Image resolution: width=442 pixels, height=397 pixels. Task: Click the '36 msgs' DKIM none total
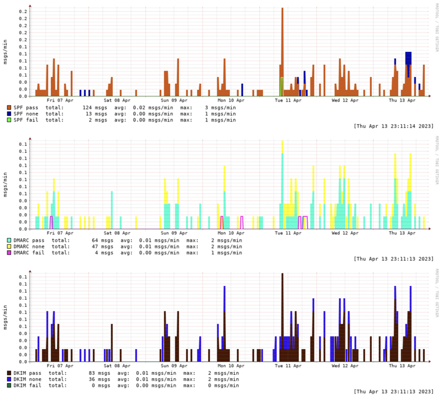point(99,379)
